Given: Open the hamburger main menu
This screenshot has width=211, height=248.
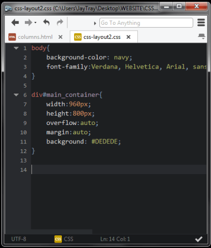Looking at the screenshot, I should click(201, 22).
